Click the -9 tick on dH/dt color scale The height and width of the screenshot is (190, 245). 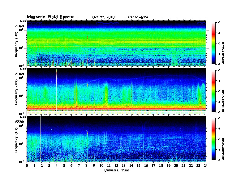[x=219, y=64]
